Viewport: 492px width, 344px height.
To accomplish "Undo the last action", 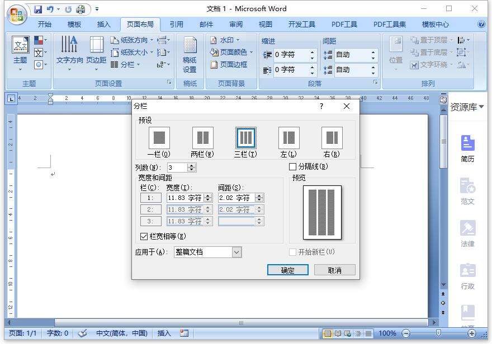I will point(50,9).
